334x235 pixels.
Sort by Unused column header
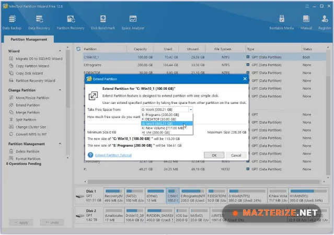coord(192,49)
